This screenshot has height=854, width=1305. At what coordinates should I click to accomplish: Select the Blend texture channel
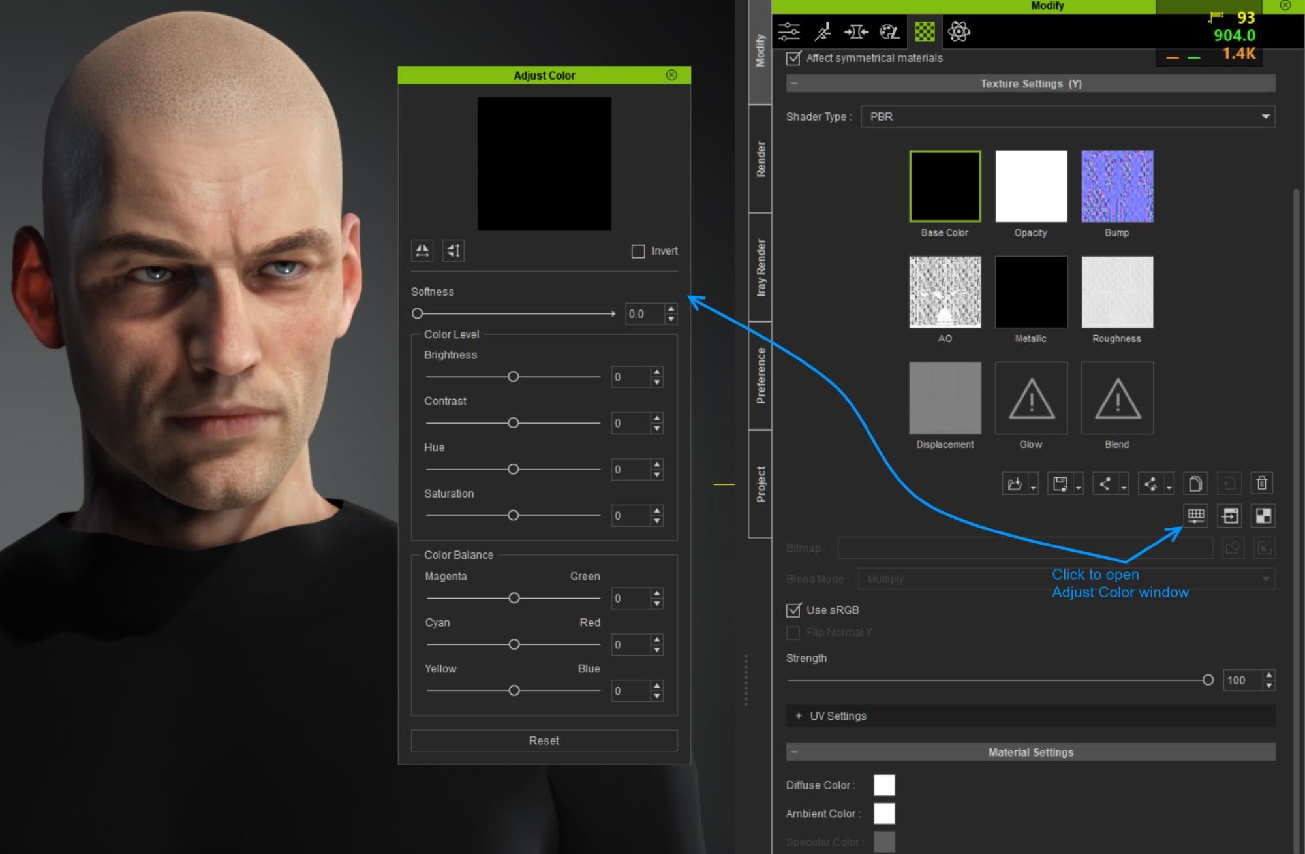(1117, 398)
